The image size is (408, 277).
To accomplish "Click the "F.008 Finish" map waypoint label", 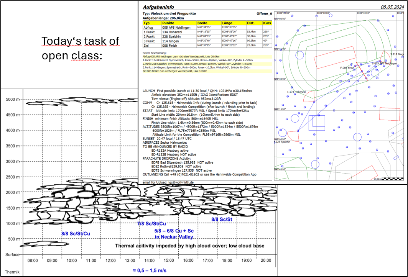I will coord(347,68).
